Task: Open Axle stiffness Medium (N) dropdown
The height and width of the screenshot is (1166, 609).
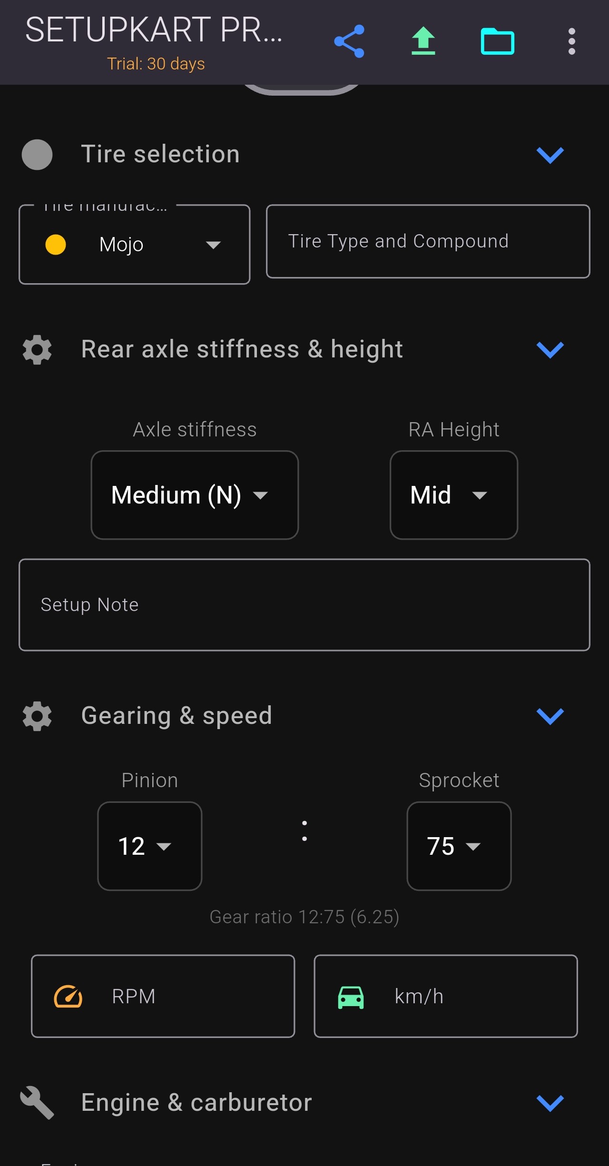Action: [194, 495]
